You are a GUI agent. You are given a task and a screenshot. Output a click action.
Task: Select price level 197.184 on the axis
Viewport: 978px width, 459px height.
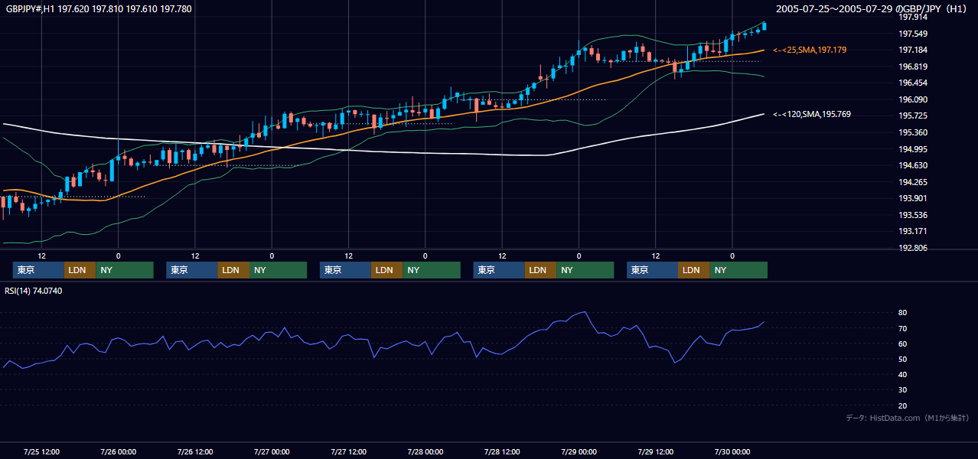(914, 50)
